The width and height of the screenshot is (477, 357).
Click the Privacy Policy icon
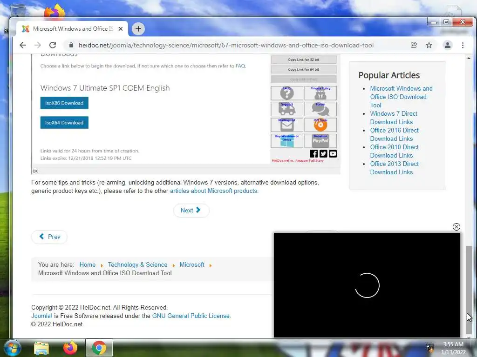320,93
